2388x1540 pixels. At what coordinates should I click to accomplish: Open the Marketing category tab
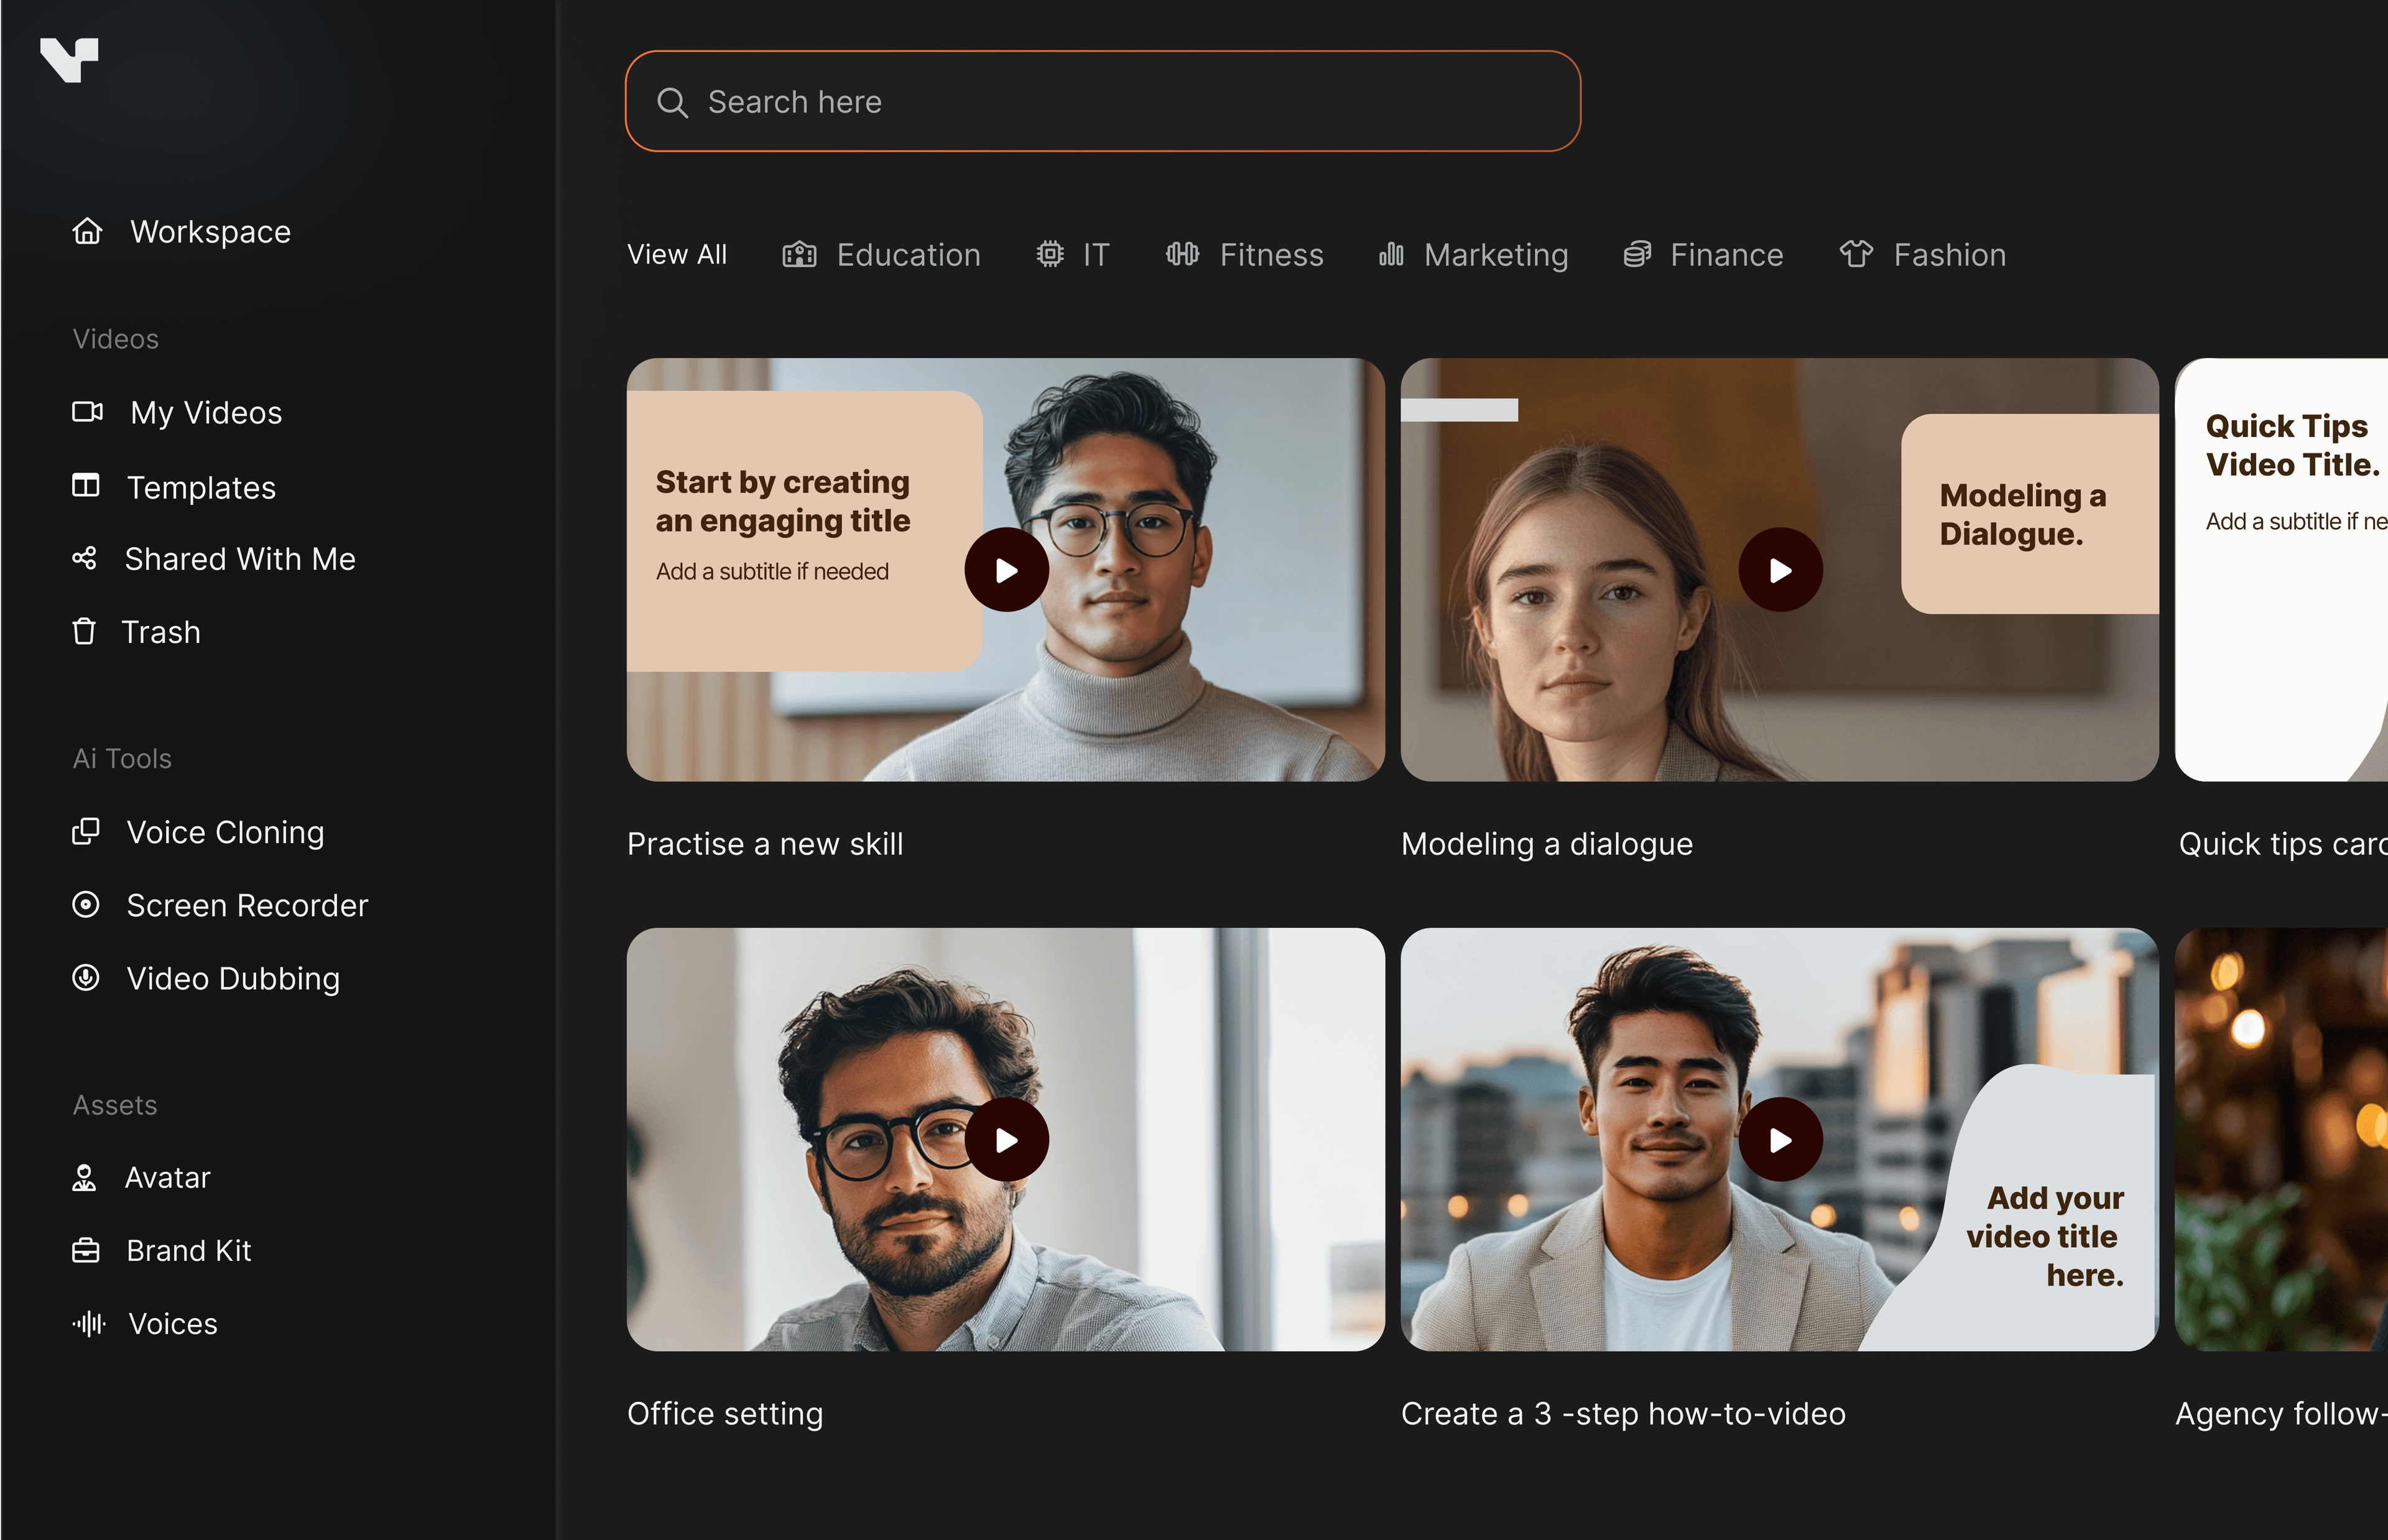1474,255
